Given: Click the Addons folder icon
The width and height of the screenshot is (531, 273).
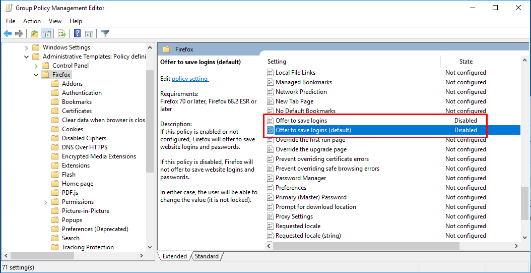Looking at the screenshot, I should tap(55, 84).
